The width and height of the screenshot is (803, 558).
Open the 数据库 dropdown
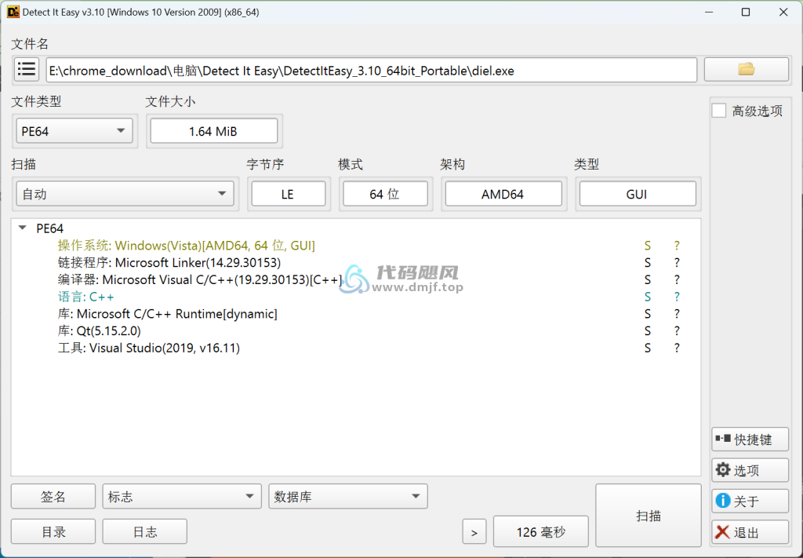[347, 497]
